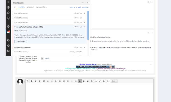Click Mark all as read
The image size is (171, 102).
pos(75,7)
